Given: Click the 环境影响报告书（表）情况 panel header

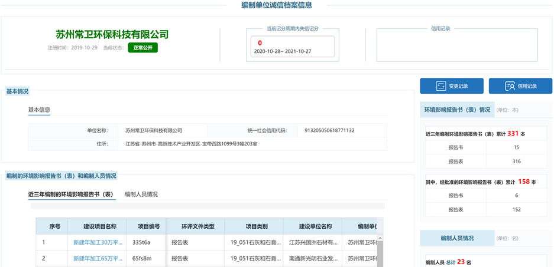Looking at the screenshot, I should (x=457, y=110).
